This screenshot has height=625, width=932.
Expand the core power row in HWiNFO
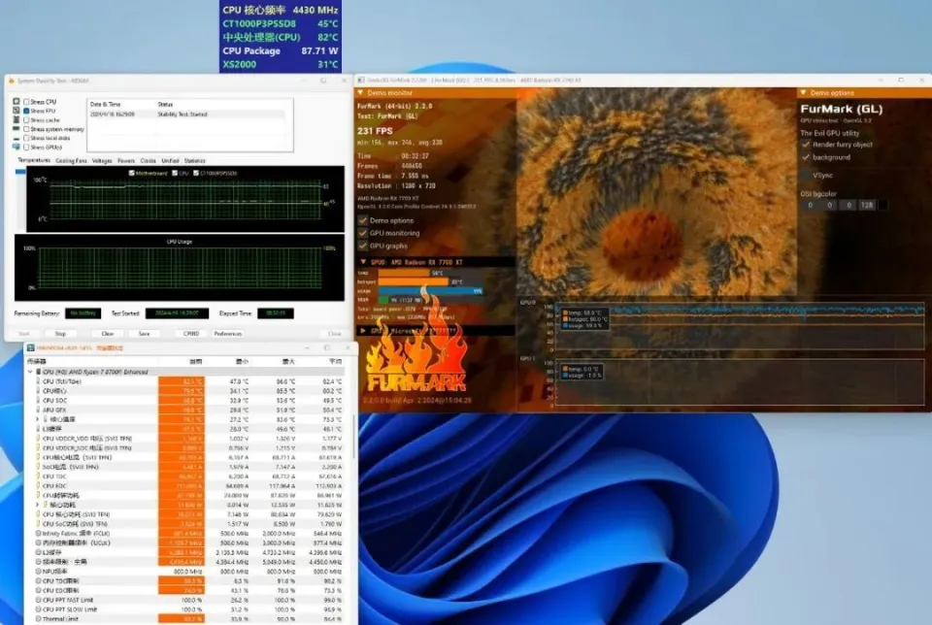click(38, 505)
